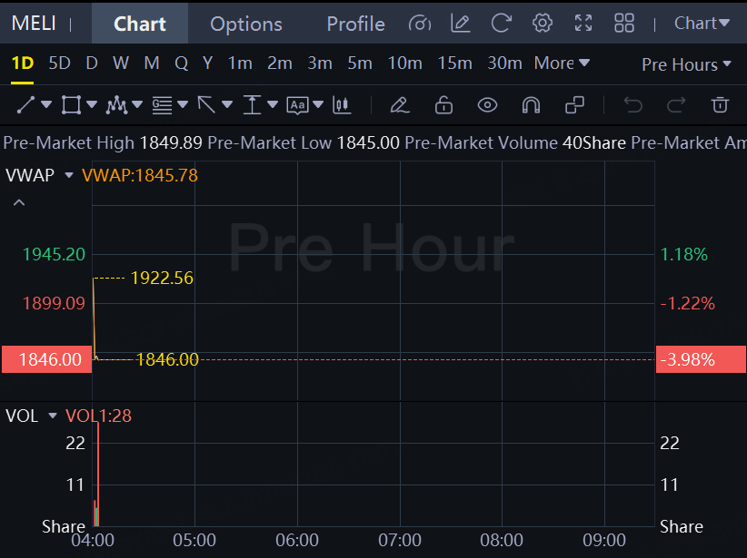
Task: Select the wave pattern drawing tool
Action: coord(116,105)
